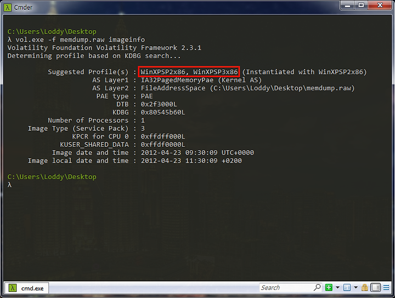Viewport: 395px width, 298px height.
Task: Click the 'AS Layer2' label
Action: tap(110, 88)
